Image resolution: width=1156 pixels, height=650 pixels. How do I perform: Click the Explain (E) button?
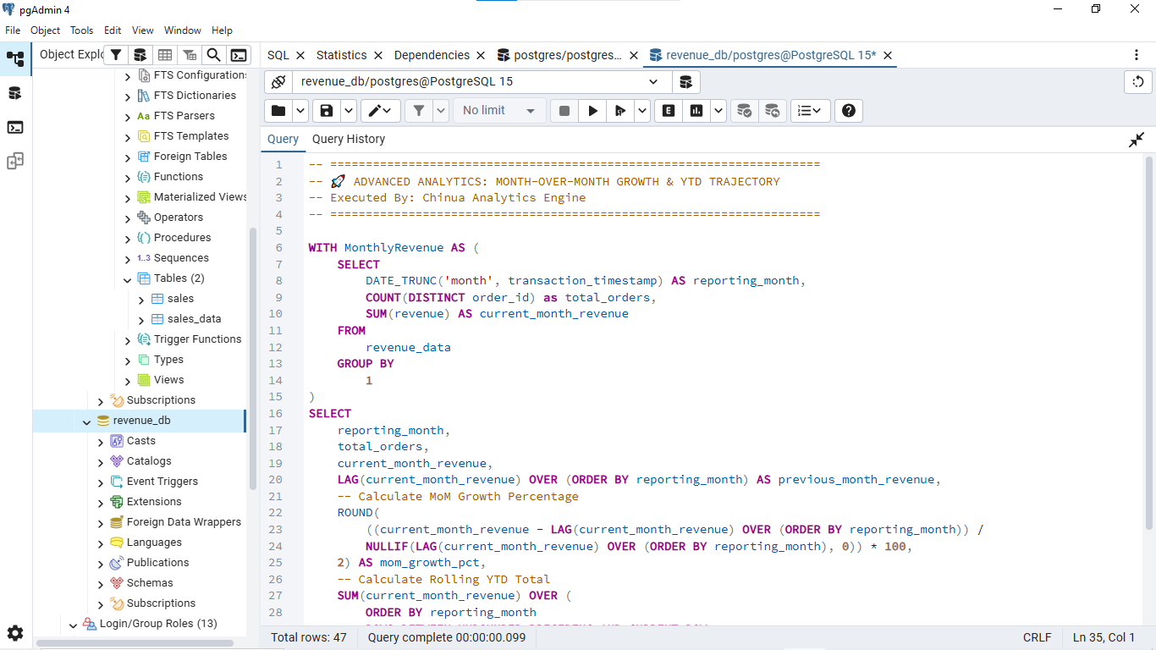(x=669, y=111)
